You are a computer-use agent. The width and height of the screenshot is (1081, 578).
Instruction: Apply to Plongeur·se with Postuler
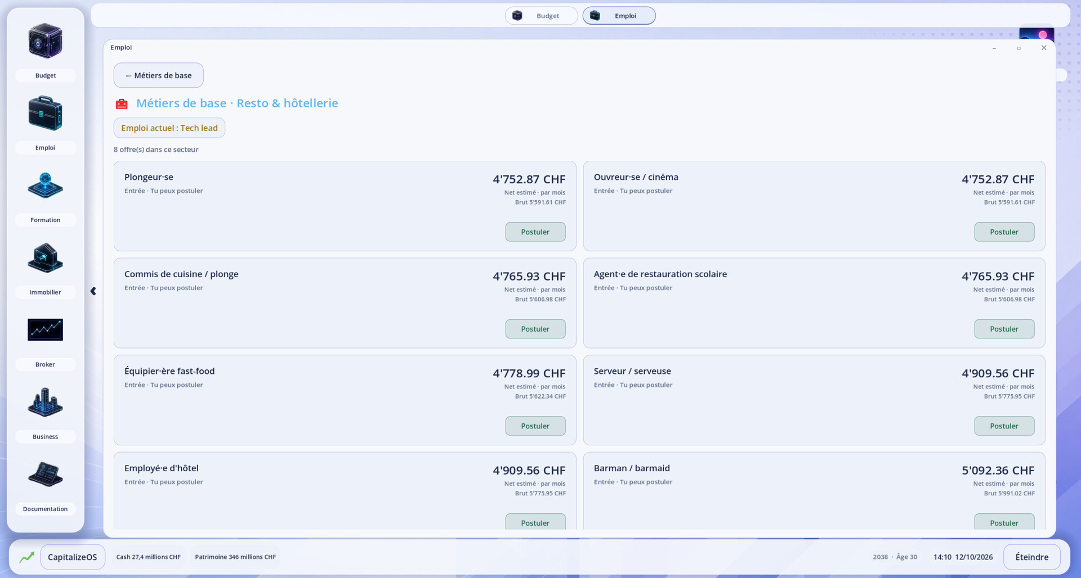[x=535, y=232]
